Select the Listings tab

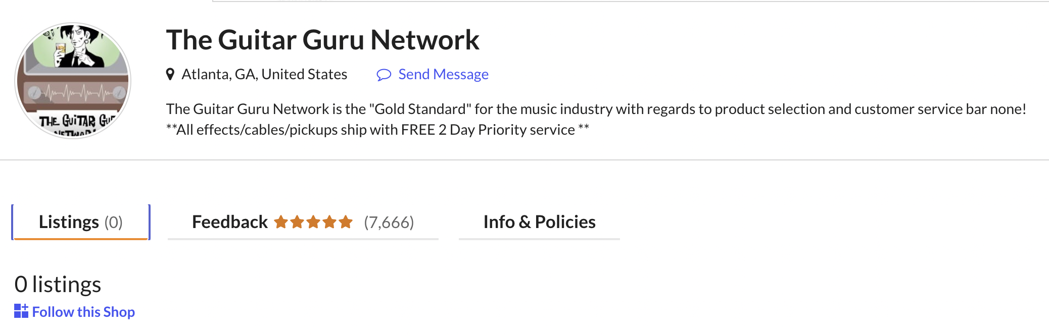80,222
